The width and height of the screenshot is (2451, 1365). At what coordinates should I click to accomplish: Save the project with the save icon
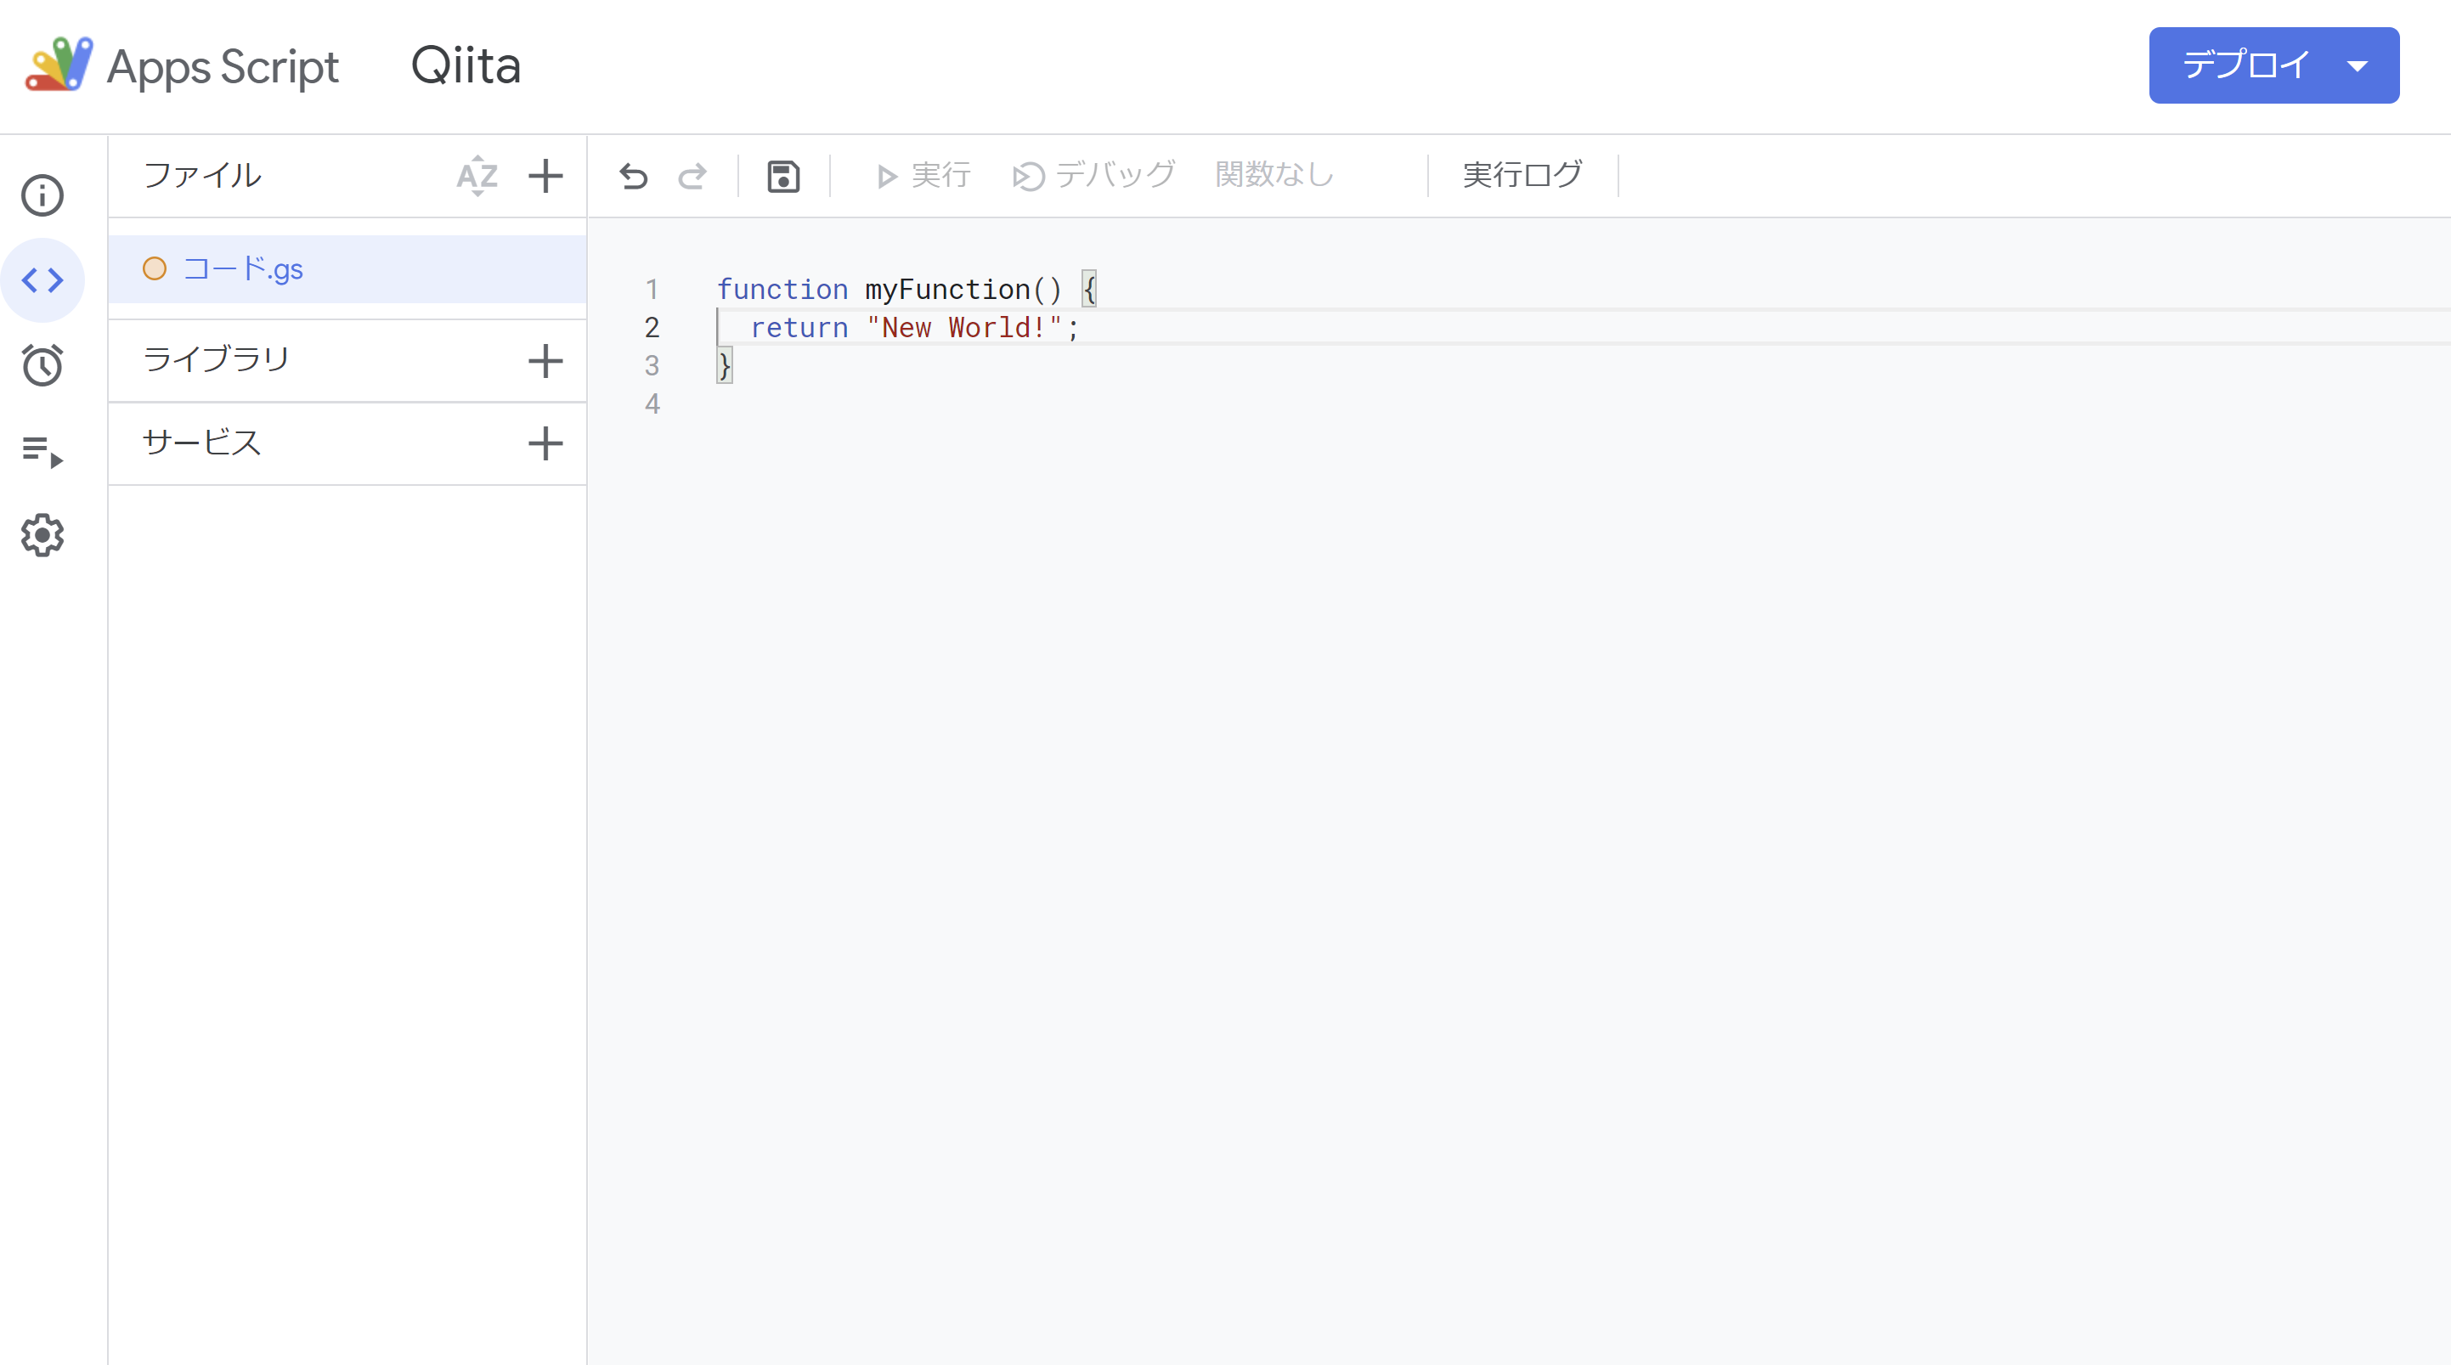point(782,176)
